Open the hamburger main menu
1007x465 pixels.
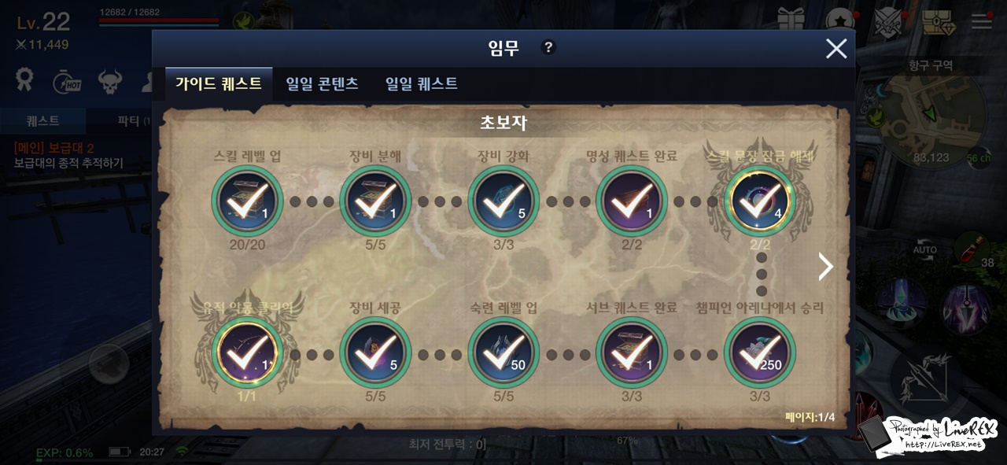point(981,20)
